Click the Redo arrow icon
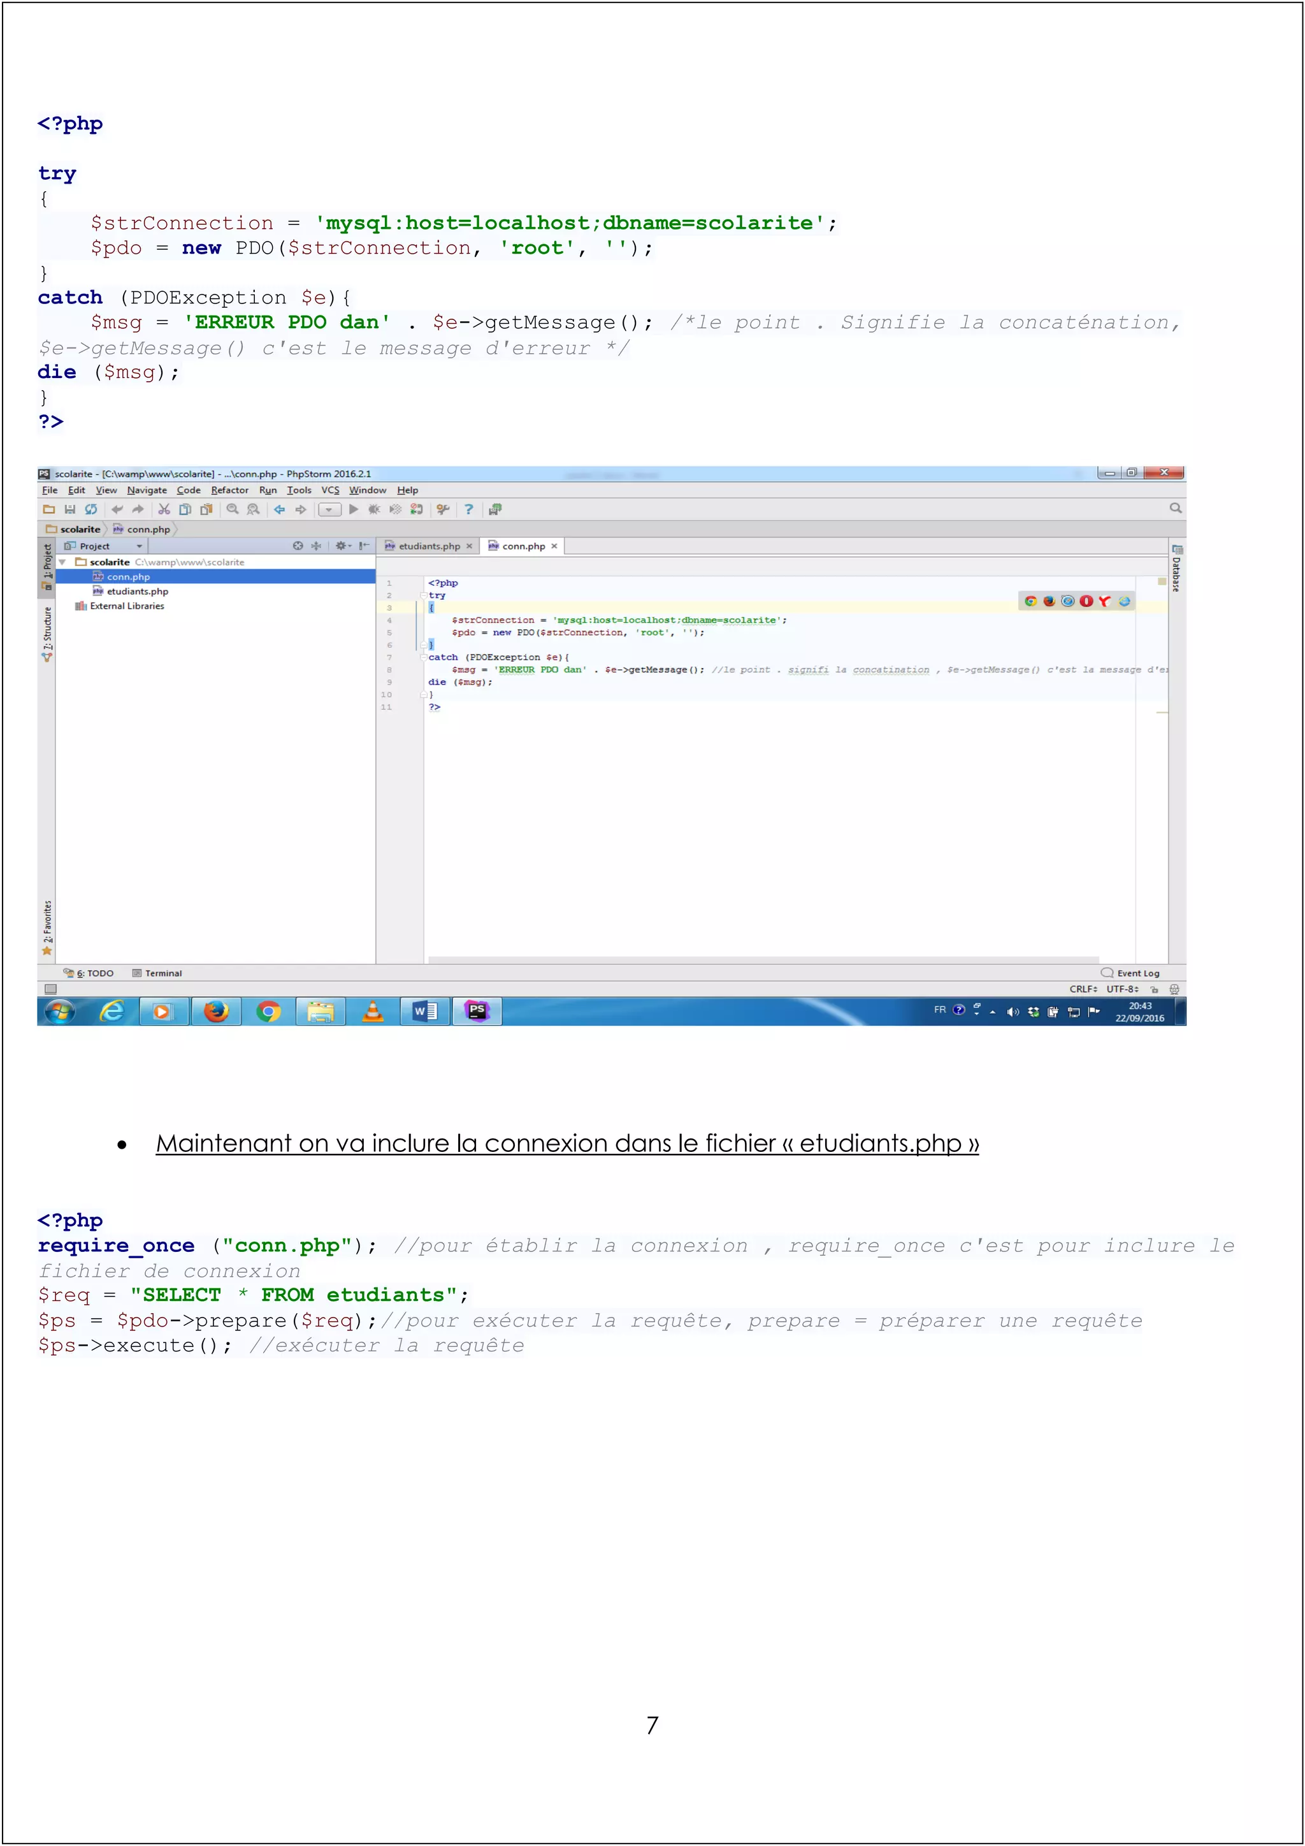1305x1846 pixels. (x=138, y=509)
